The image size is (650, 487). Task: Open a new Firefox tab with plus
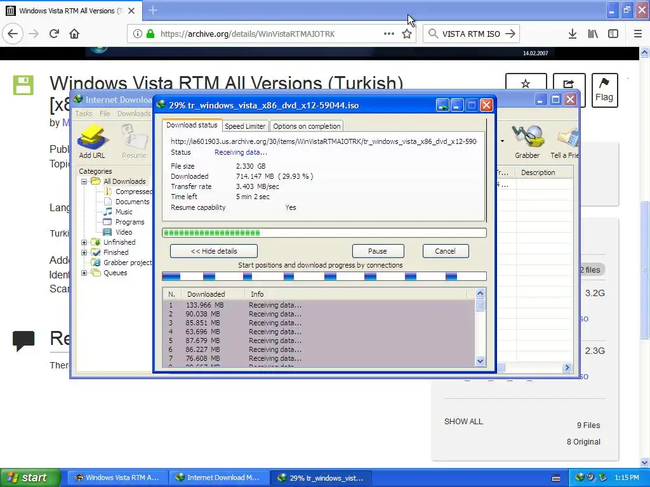153,10
